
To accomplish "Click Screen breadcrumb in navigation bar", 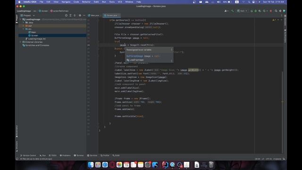I will (x=43, y=11).
